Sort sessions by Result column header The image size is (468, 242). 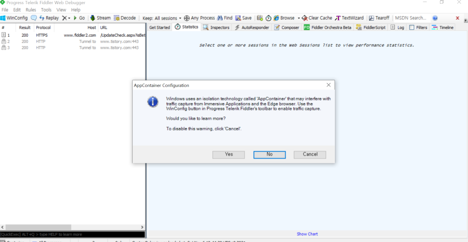pyautogui.click(x=25, y=27)
